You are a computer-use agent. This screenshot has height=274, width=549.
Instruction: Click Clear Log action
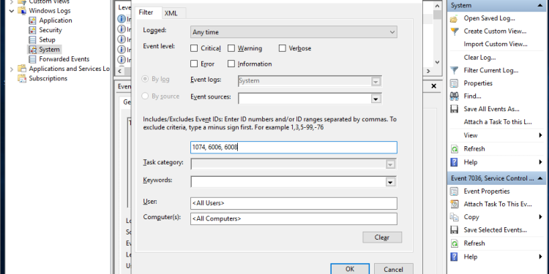[x=479, y=57]
